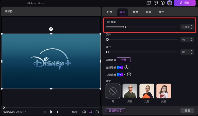This screenshot has height=116, width=198.
Task: Select the 無 no voice changer option
Action: [x=113, y=91]
